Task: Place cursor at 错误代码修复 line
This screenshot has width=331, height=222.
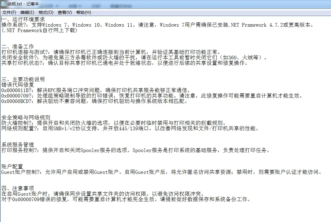Action: click(18, 85)
